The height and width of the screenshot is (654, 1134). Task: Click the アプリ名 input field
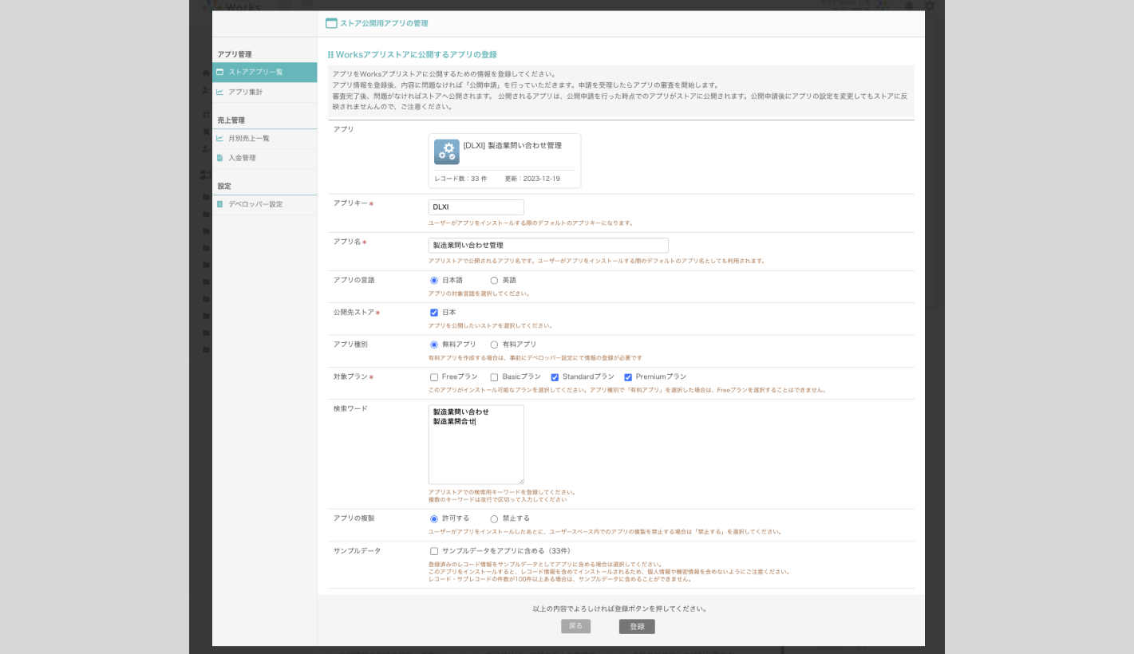[548, 246]
